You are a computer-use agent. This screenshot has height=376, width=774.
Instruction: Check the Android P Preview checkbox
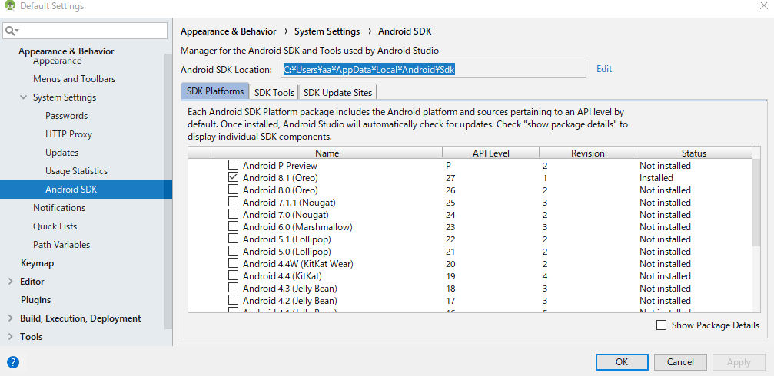[233, 166]
